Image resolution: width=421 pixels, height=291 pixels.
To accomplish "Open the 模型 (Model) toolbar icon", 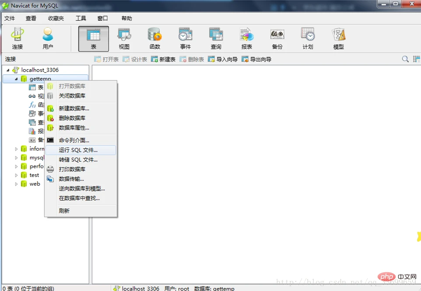I will [x=338, y=39].
